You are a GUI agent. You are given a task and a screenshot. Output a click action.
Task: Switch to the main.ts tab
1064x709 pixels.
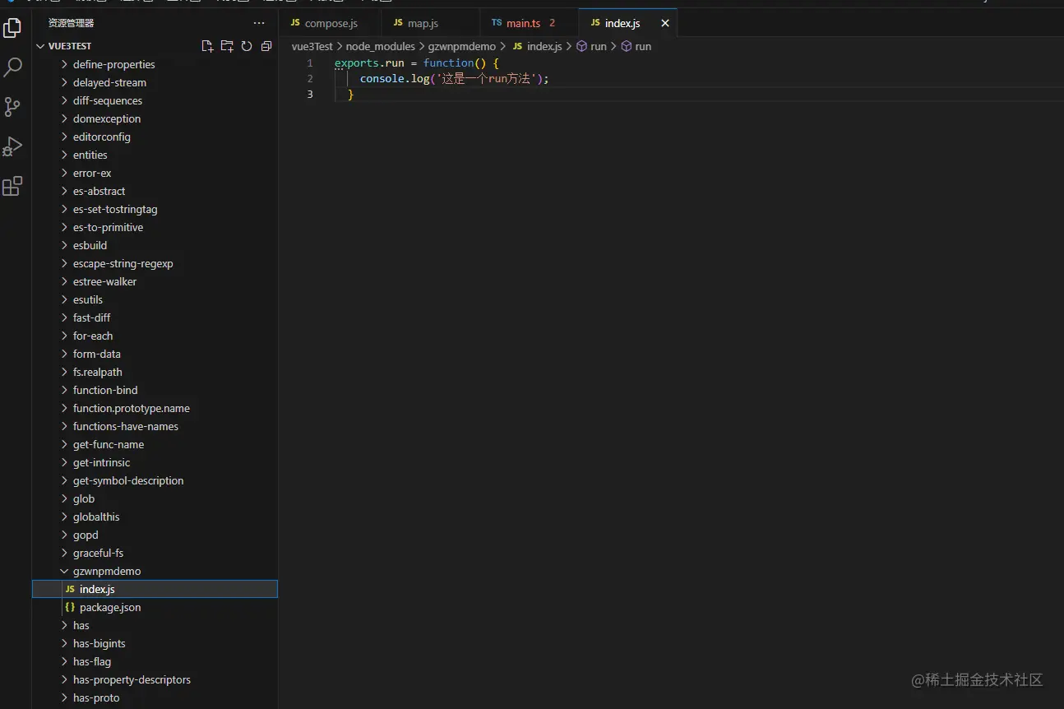[x=530, y=23]
